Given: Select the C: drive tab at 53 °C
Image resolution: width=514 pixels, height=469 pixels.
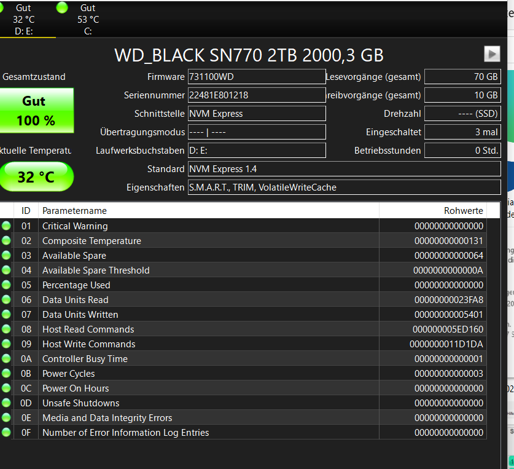Looking at the screenshot, I should pos(88,20).
